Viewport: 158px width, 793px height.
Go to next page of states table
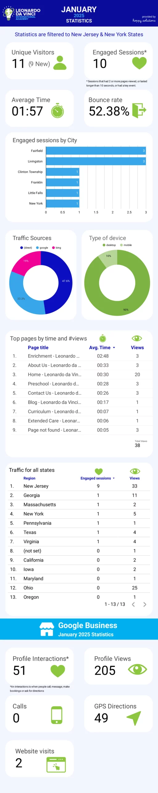click(x=144, y=604)
